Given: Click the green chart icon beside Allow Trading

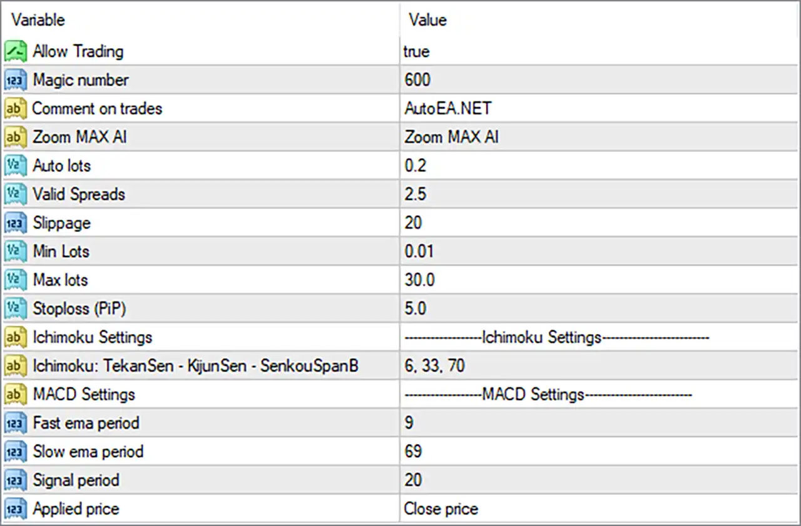Looking at the screenshot, I should point(15,51).
